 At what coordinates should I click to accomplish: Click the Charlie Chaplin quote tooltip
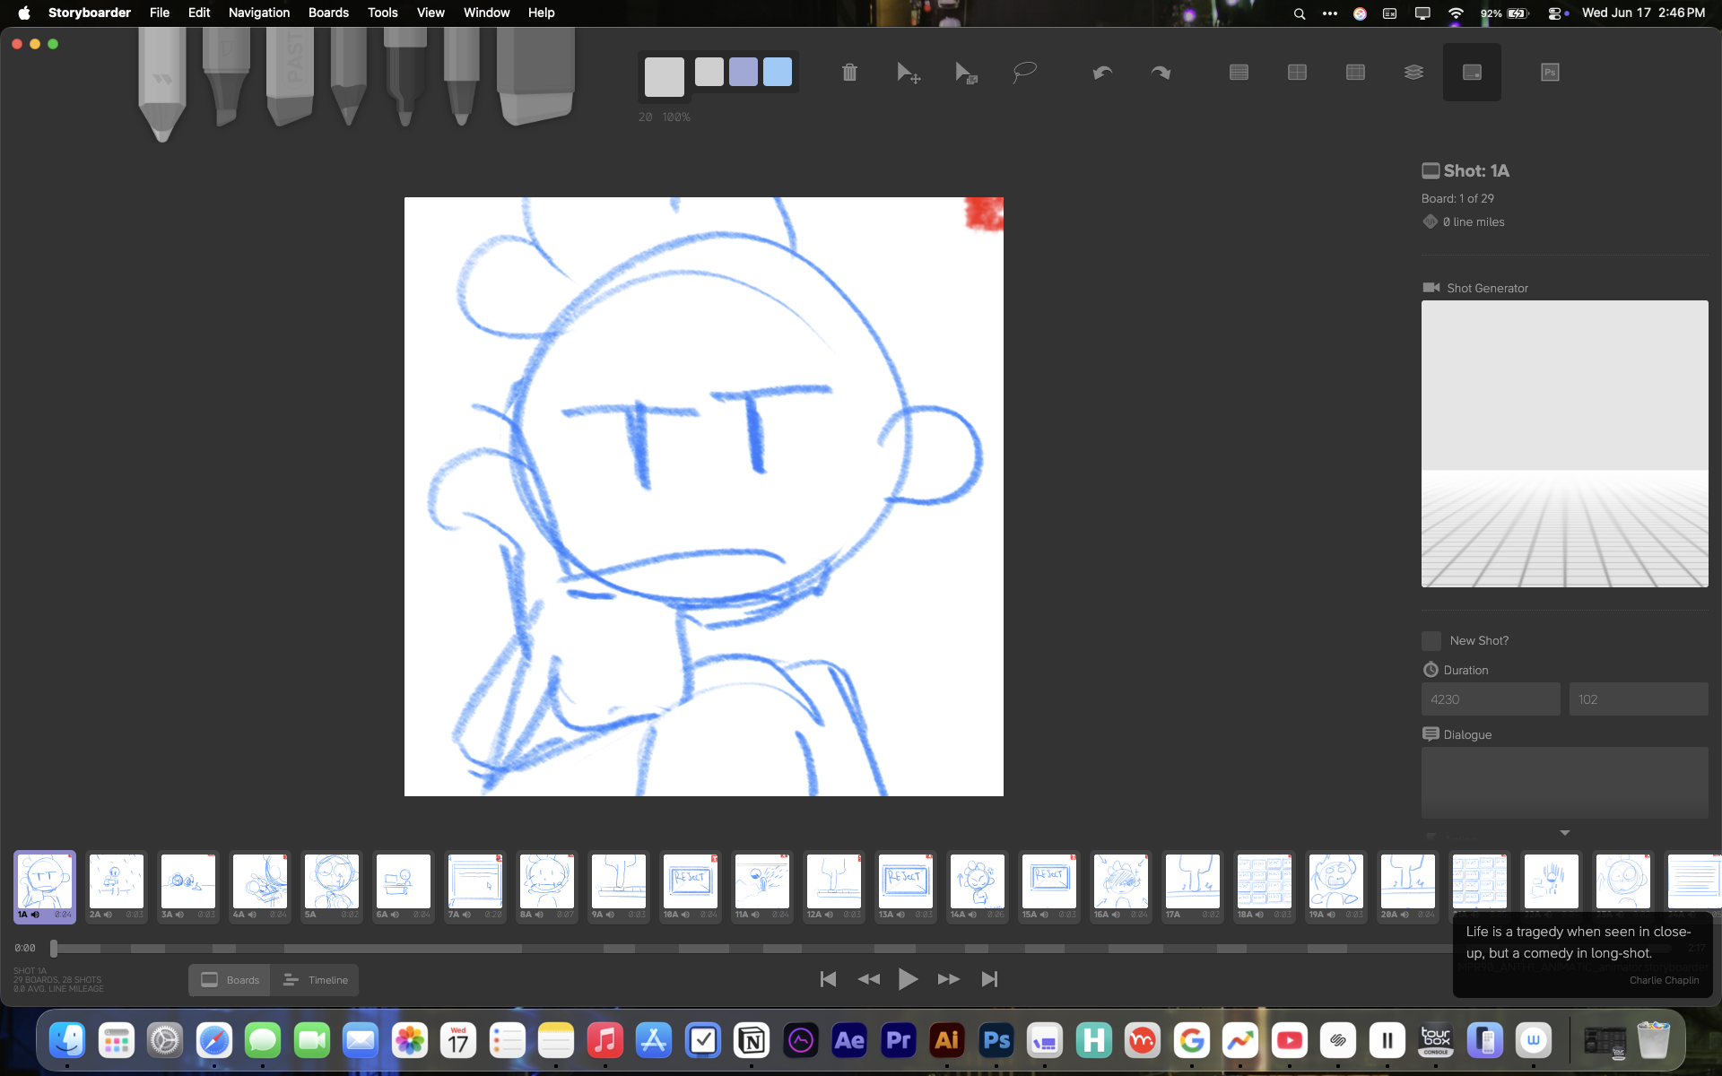(x=1583, y=956)
